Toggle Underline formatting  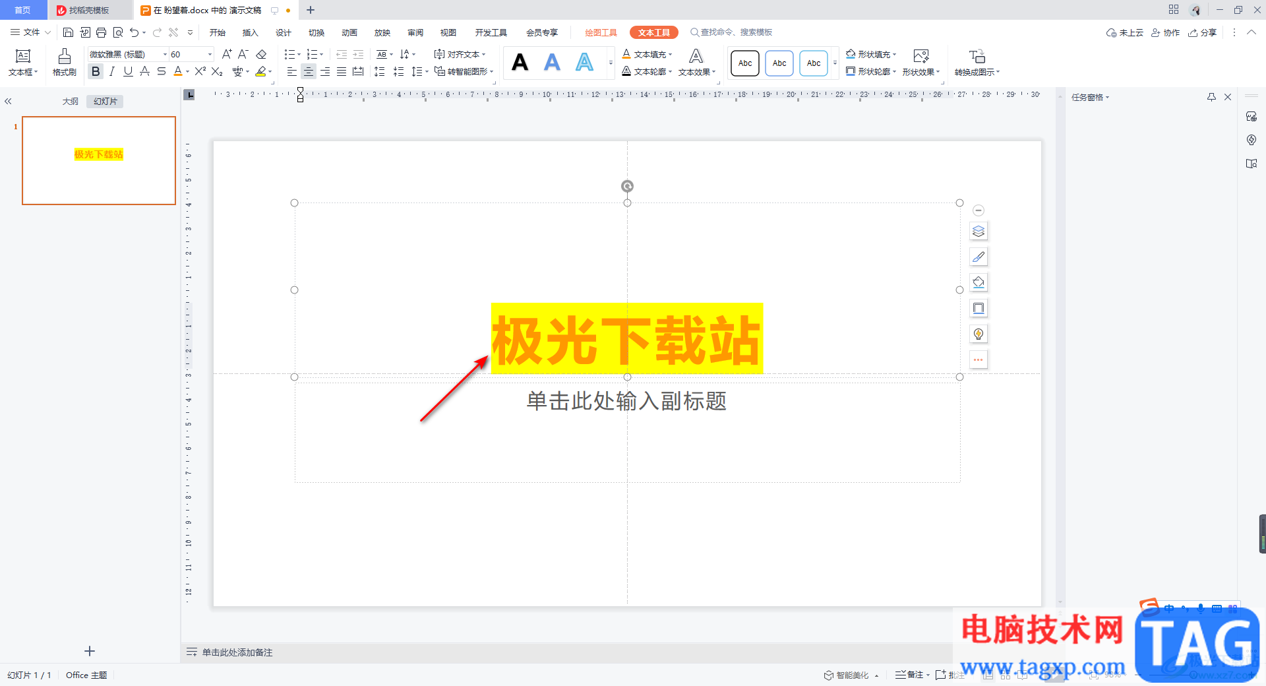click(x=128, y=71)
